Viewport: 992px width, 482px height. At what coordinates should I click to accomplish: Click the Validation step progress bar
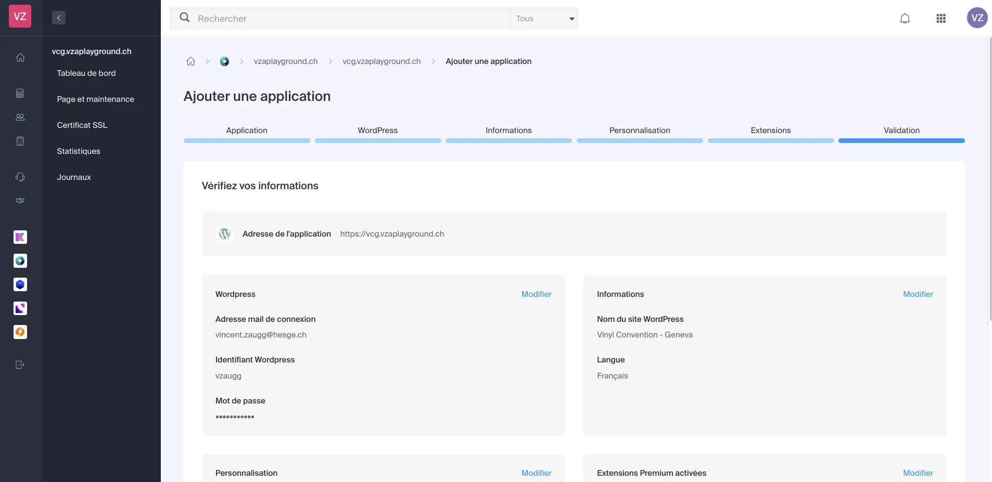point(901,140)
